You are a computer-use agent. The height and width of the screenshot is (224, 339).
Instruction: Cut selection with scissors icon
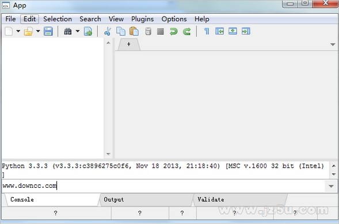pyautogui.click(x=108, y=32)
